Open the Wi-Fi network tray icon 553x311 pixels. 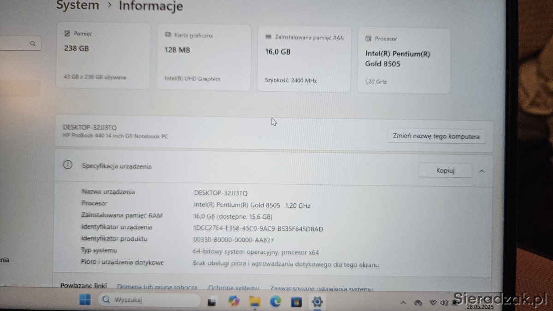[x=433, y=303]
